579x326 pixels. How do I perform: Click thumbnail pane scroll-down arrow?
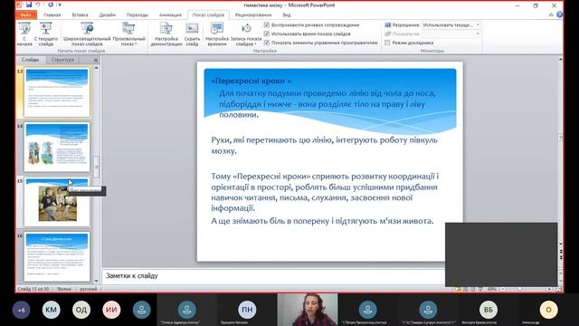tap(97, 282)
